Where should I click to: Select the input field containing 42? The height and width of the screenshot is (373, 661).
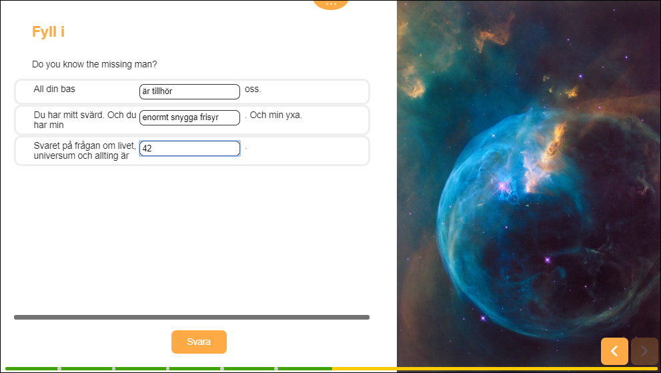coord(189,149)
